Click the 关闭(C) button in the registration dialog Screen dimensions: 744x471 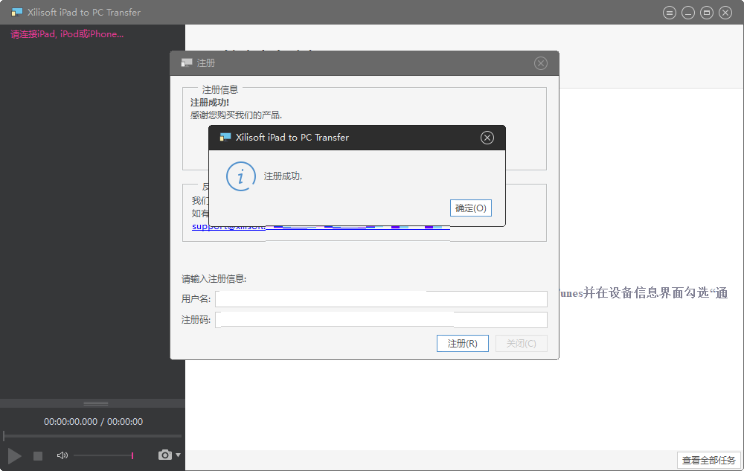(521, 344)
